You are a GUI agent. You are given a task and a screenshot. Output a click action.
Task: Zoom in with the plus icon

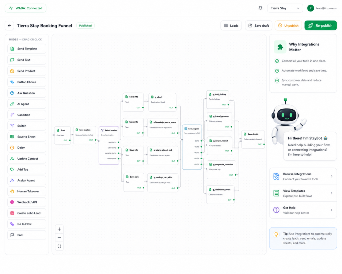[59, 229]
